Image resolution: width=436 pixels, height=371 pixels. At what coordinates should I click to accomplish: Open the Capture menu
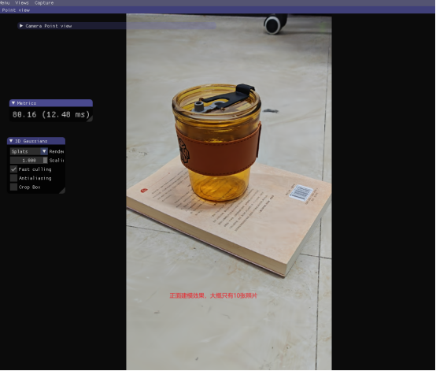point(44,3)
